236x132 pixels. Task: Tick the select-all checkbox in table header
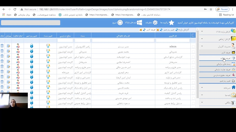[193, 35]
